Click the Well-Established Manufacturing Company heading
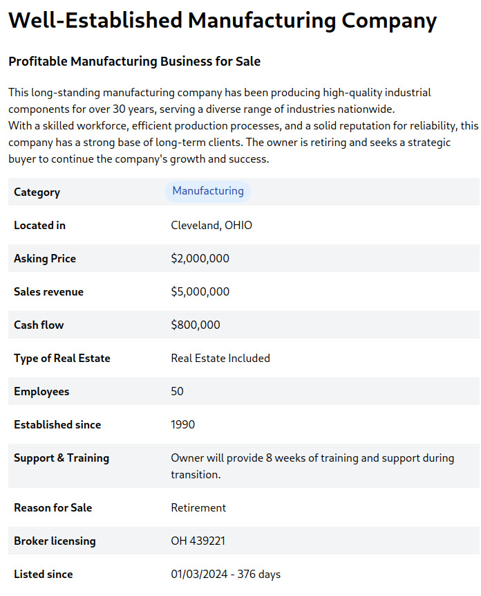481x596 pixels. [223, 21]
